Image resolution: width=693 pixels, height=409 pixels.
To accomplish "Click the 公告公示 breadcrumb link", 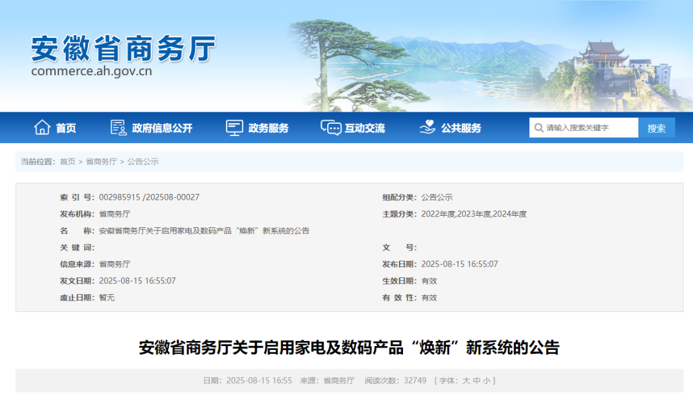I will click(x=143, y=162).
